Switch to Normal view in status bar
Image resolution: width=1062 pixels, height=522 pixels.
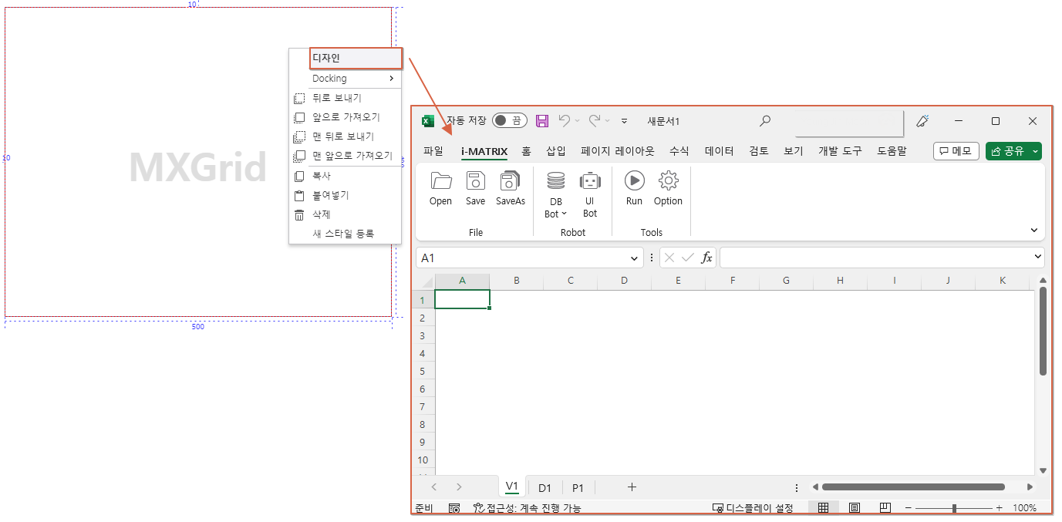tap(823, 508)
